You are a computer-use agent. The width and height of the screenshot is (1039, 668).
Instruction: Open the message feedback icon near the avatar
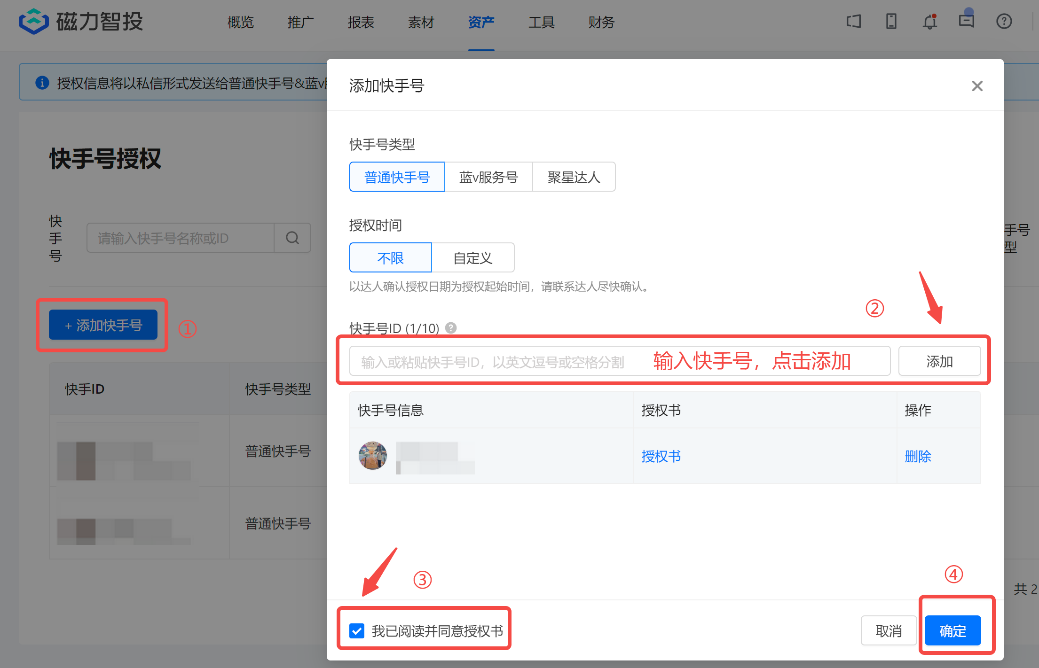(x=967, y=21)
